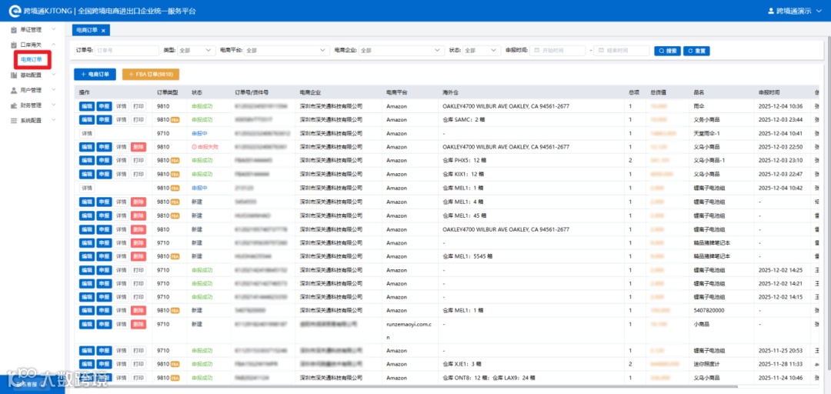831x394 pixels.
Task: Click 详情 in the KIX1: 12 箱 row
Action: coord(122,175)
